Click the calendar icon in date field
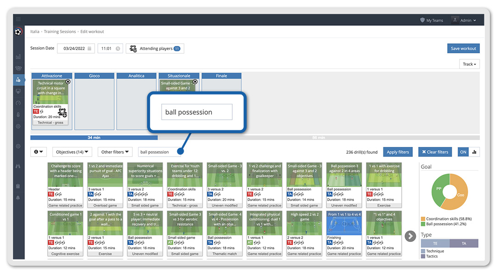This screenshot has width=500, height=275. pyautogui.click(x=89, y=49)
